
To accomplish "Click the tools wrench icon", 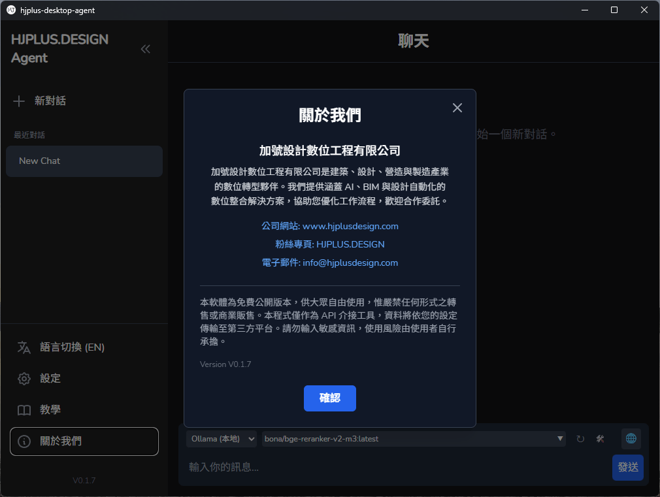I will tap(601, 439).
